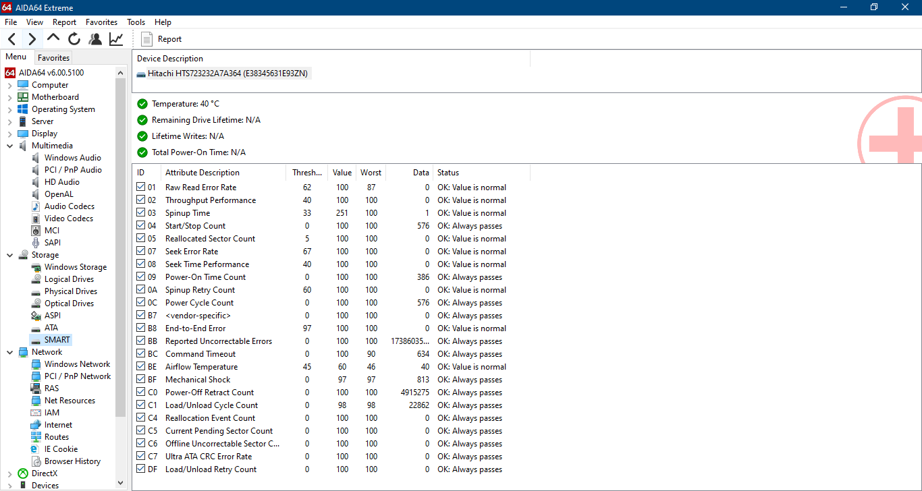Select the Hitachi HTS723232A7A364 device row
The width and height of the screenshot is (922, 491).
(x=222, y=74)
